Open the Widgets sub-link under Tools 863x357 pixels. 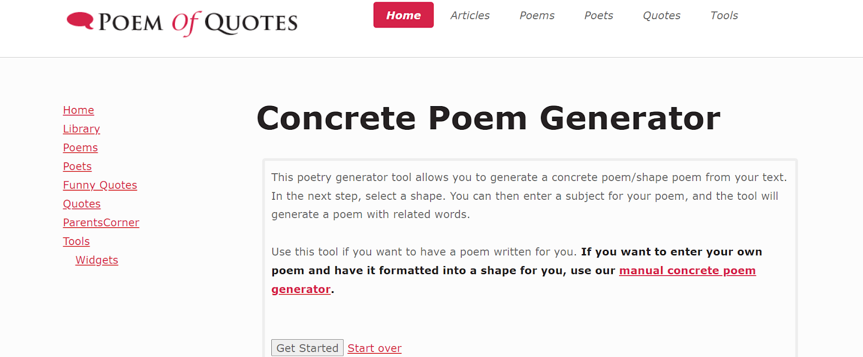coord(97,261)
